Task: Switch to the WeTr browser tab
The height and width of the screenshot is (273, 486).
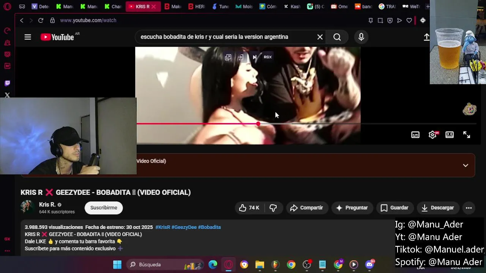Action: click(x=411, y=6)
